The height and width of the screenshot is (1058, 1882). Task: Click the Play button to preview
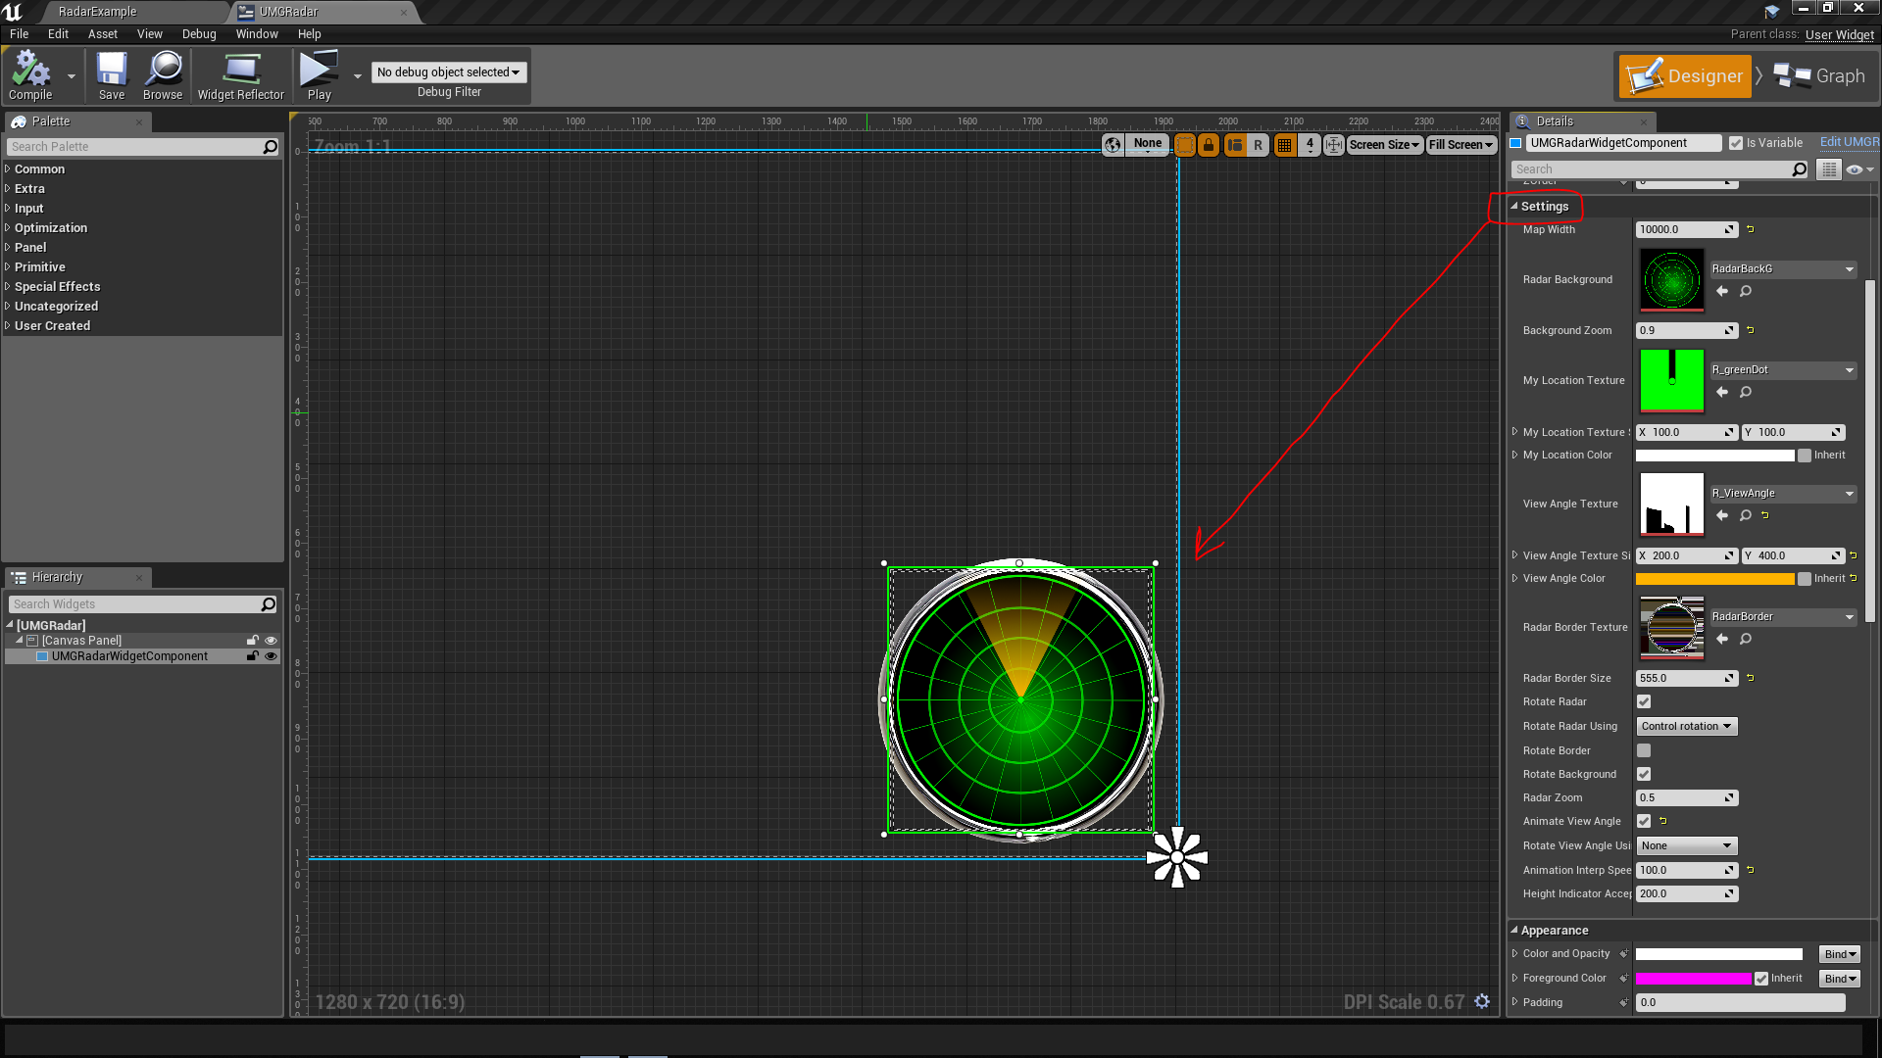coord(320,74)
